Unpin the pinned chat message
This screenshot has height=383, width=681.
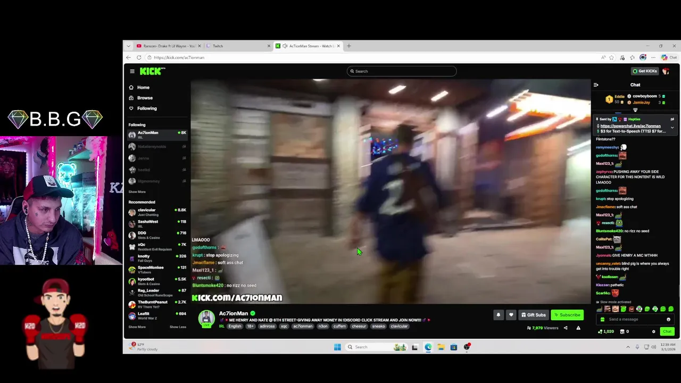coord(672,119)
